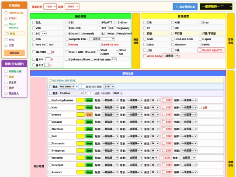Click the orange clear button in left panel
The height and width of the screenshot is (177, 236).
[14, 53]
